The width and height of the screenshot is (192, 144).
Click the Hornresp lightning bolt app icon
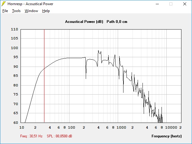pos(3,4)
